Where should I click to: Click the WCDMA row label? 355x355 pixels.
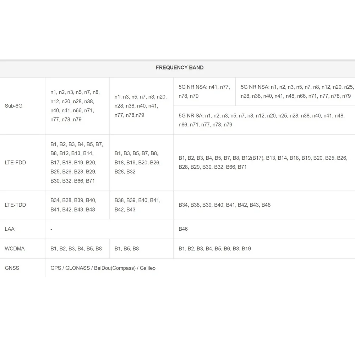15,248
